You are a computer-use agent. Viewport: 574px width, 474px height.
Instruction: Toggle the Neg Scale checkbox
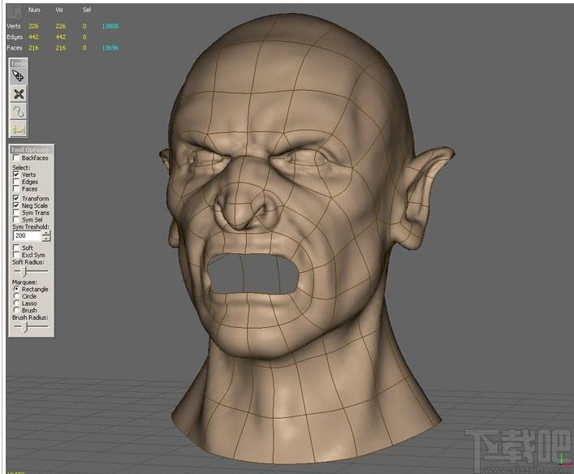(16, 205)
